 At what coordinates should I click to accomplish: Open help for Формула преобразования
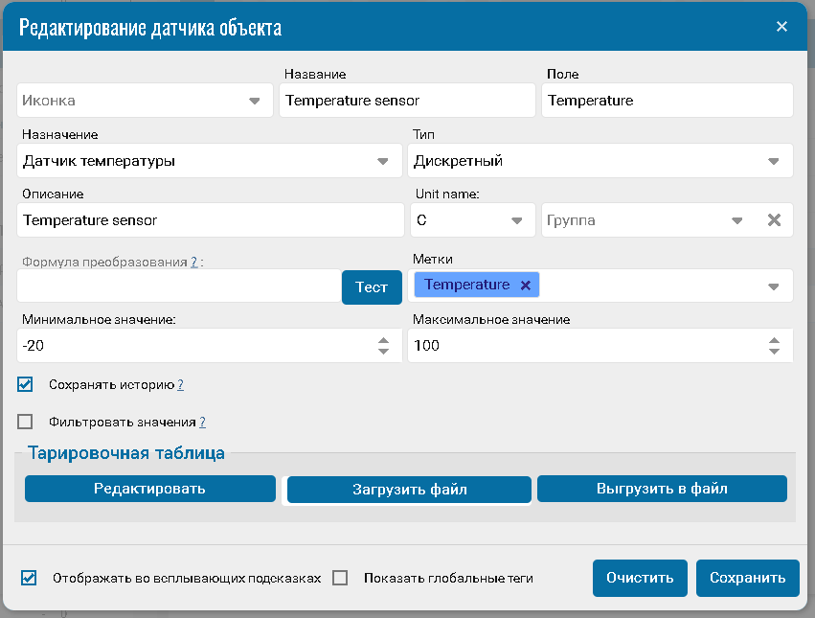[194, 261]
